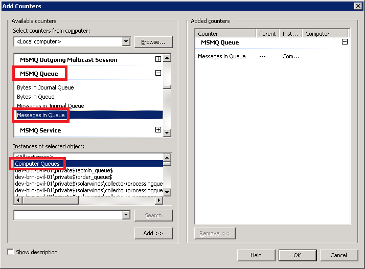The image size is (365, 269).
Task: Select the <All instances> entry
Action: [34, 156]
